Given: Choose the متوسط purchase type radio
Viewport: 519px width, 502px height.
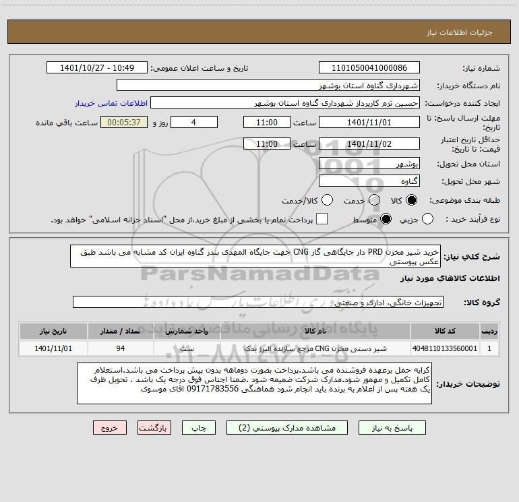Looking at the screenshot, I should [386, 219].
